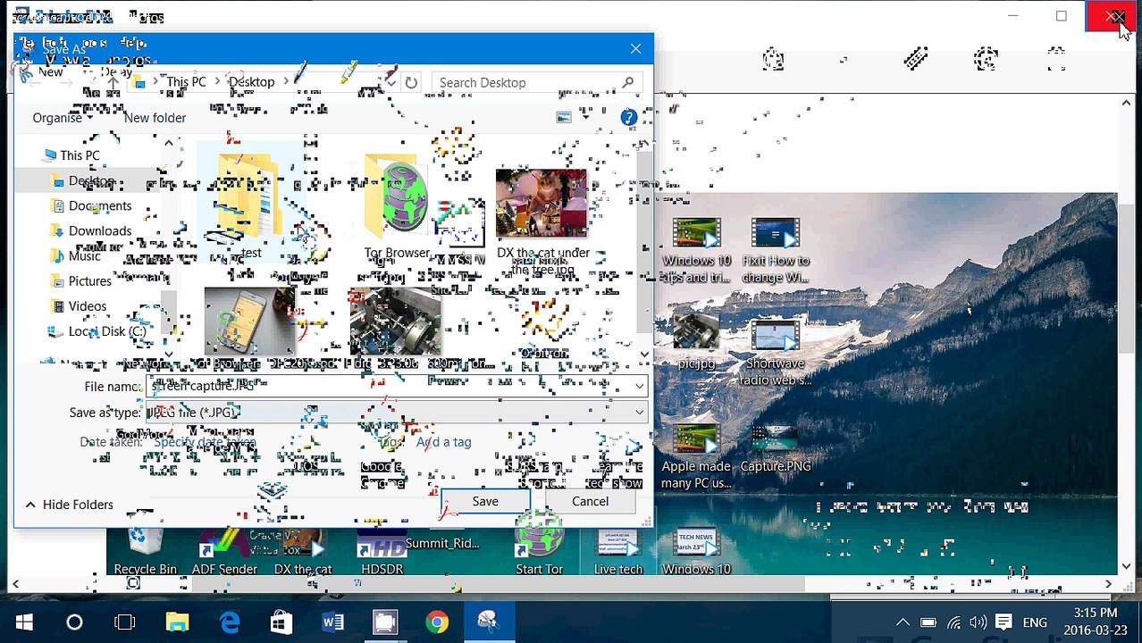Image resolution: width=1142 pixels, height=643 pixels.
Task: Open Action Center notifications icon
Action: [x=1003, y=622]
